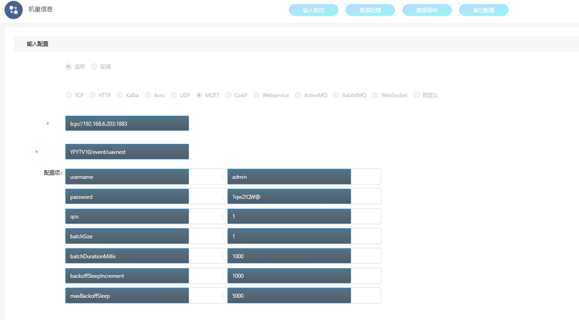Click the tcp://192.168.6.203:1883 address field

point(127,123)
